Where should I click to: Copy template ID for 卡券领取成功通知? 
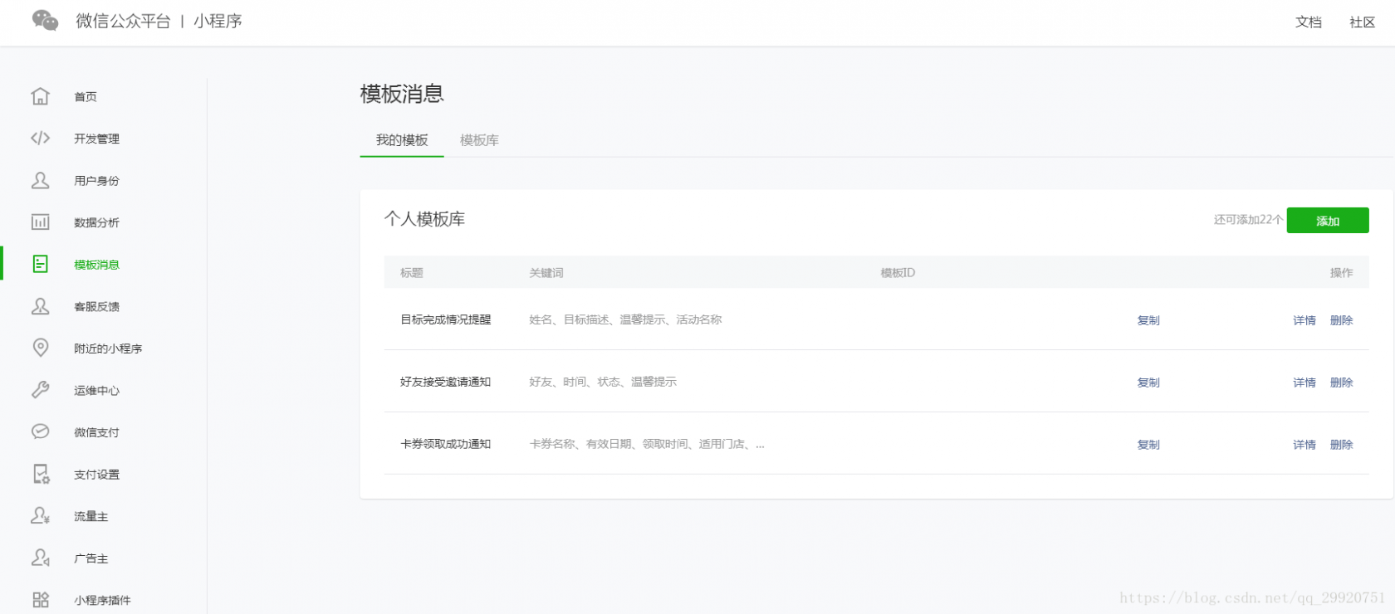1148,445
